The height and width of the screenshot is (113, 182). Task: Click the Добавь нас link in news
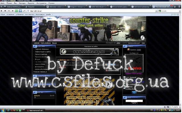tap(65, 60)
